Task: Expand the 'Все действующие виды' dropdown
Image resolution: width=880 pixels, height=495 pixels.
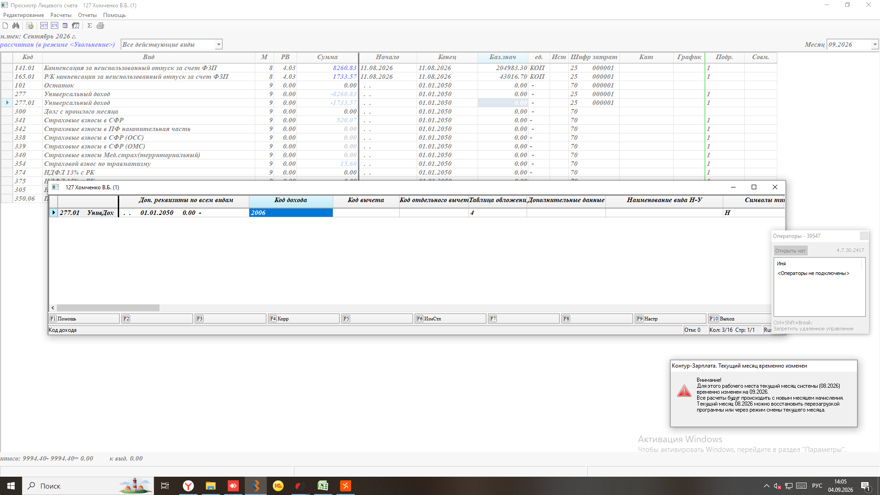Action: [219, 44]
